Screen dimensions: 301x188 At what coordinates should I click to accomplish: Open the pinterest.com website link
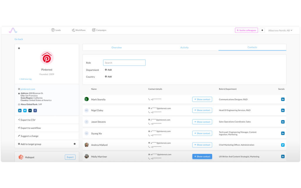[x=28, y=89]
